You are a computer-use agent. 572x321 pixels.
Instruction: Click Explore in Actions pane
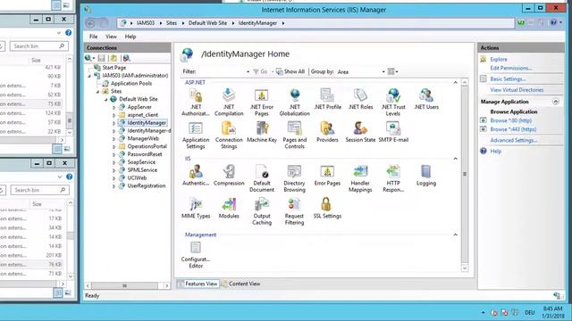point(499,59)
